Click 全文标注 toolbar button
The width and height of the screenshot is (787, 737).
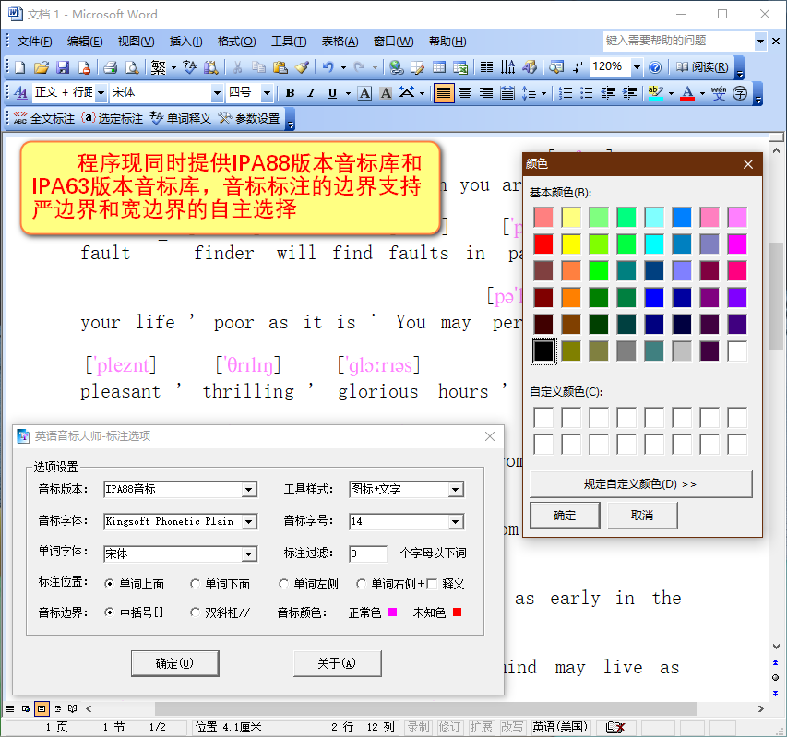(44, 118)
